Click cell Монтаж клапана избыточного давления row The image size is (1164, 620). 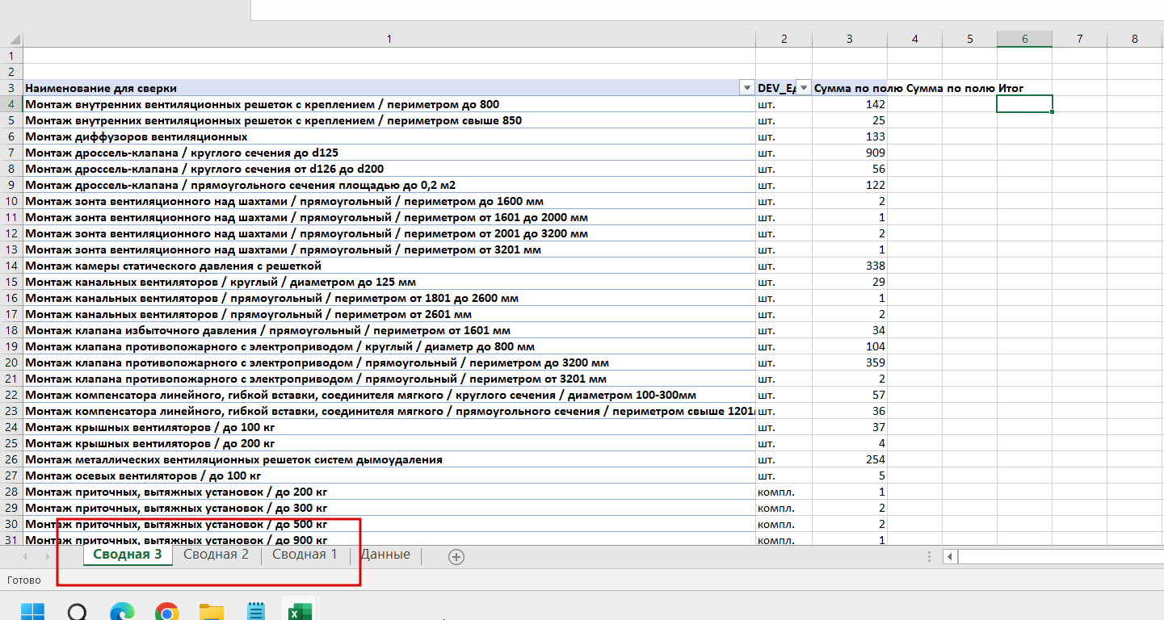pyautogui.click(x=389, y=330)
